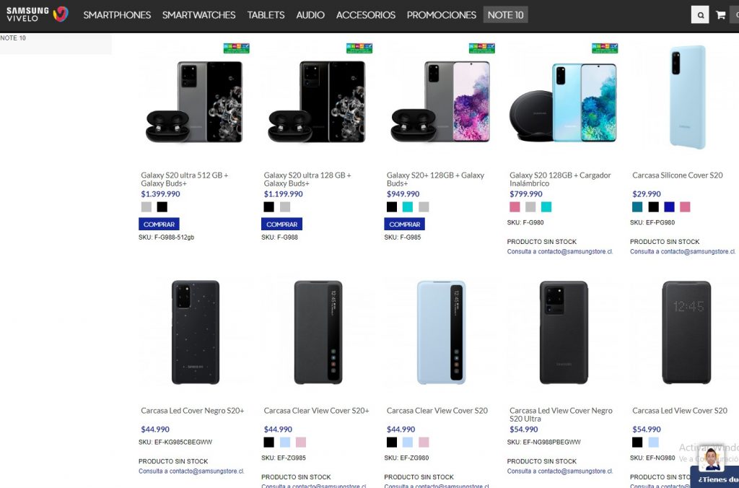Open the shopping cart icon

[x=720, y=14]
